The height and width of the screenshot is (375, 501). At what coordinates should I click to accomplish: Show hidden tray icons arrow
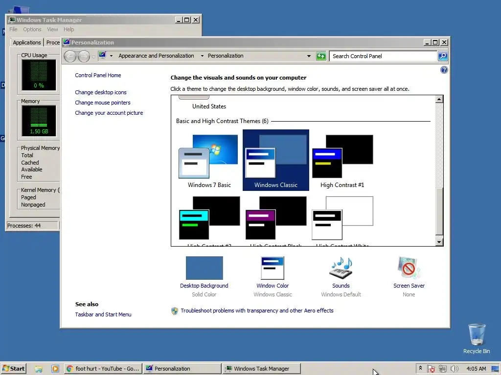tap(420, 368)
